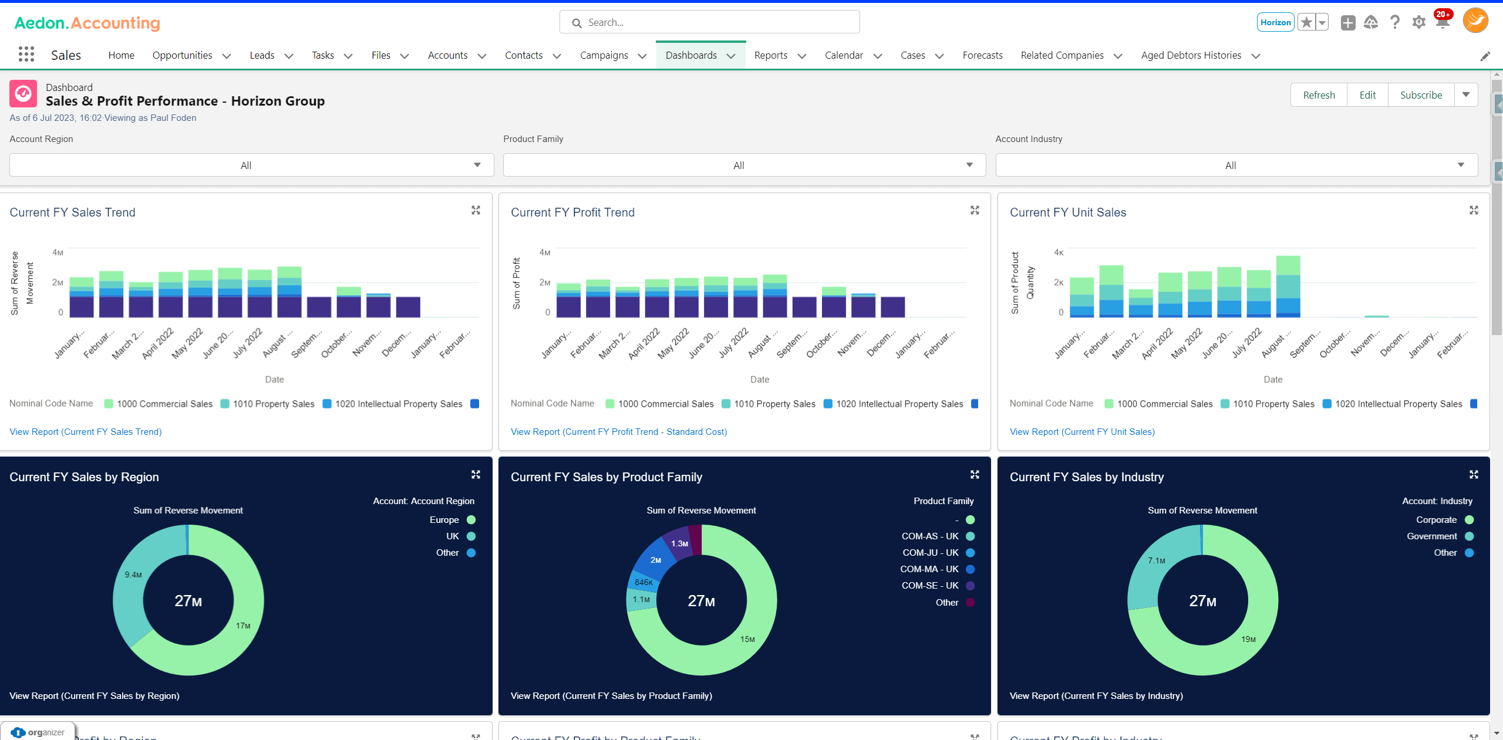
Task: Click the settings gear icon
Action: tap(1420, 21)
